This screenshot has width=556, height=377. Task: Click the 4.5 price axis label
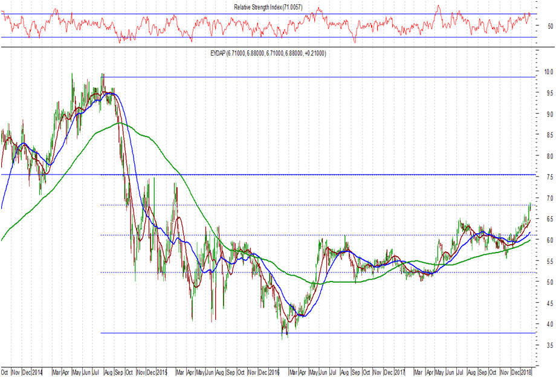click(x=549, y=303)
